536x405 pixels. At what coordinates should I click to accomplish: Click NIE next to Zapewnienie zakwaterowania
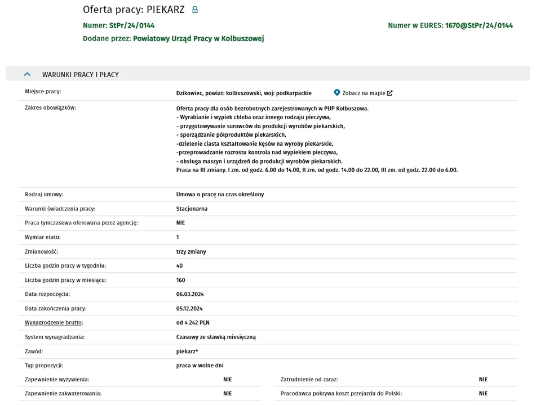[x=228, y=393]
